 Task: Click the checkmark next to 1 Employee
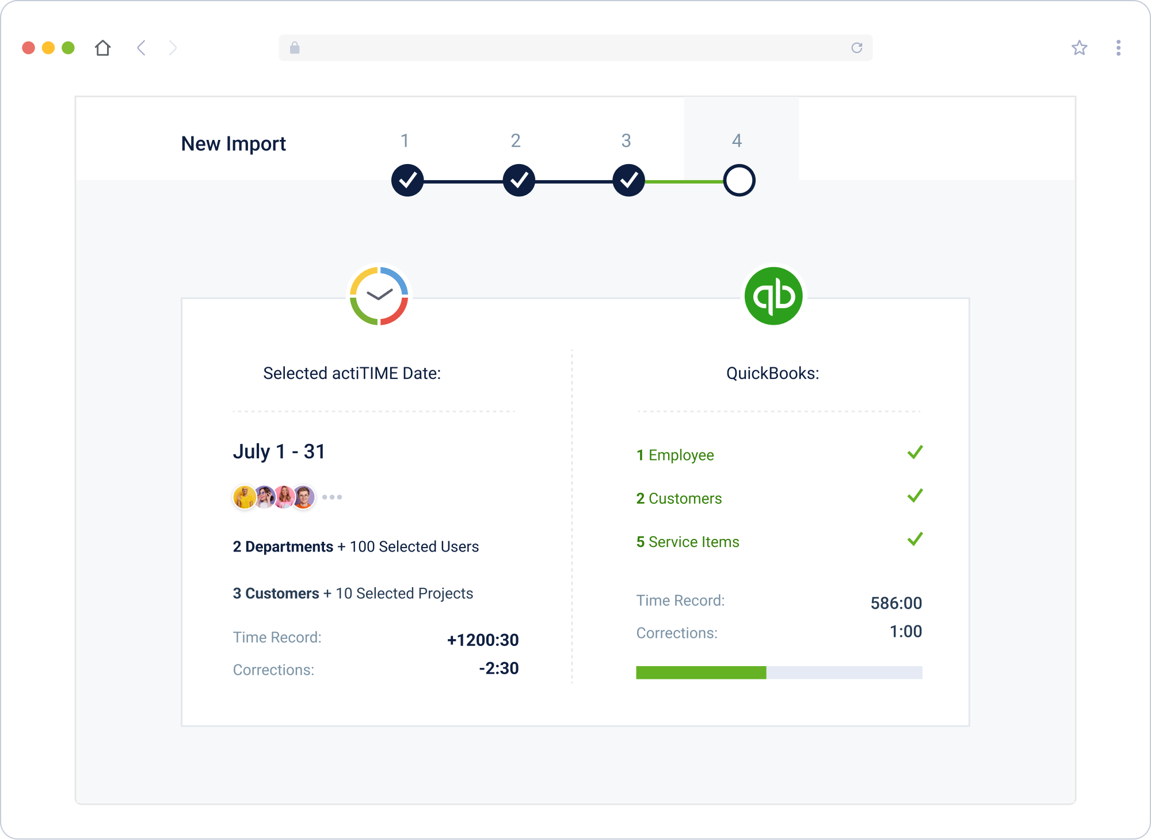915,453
